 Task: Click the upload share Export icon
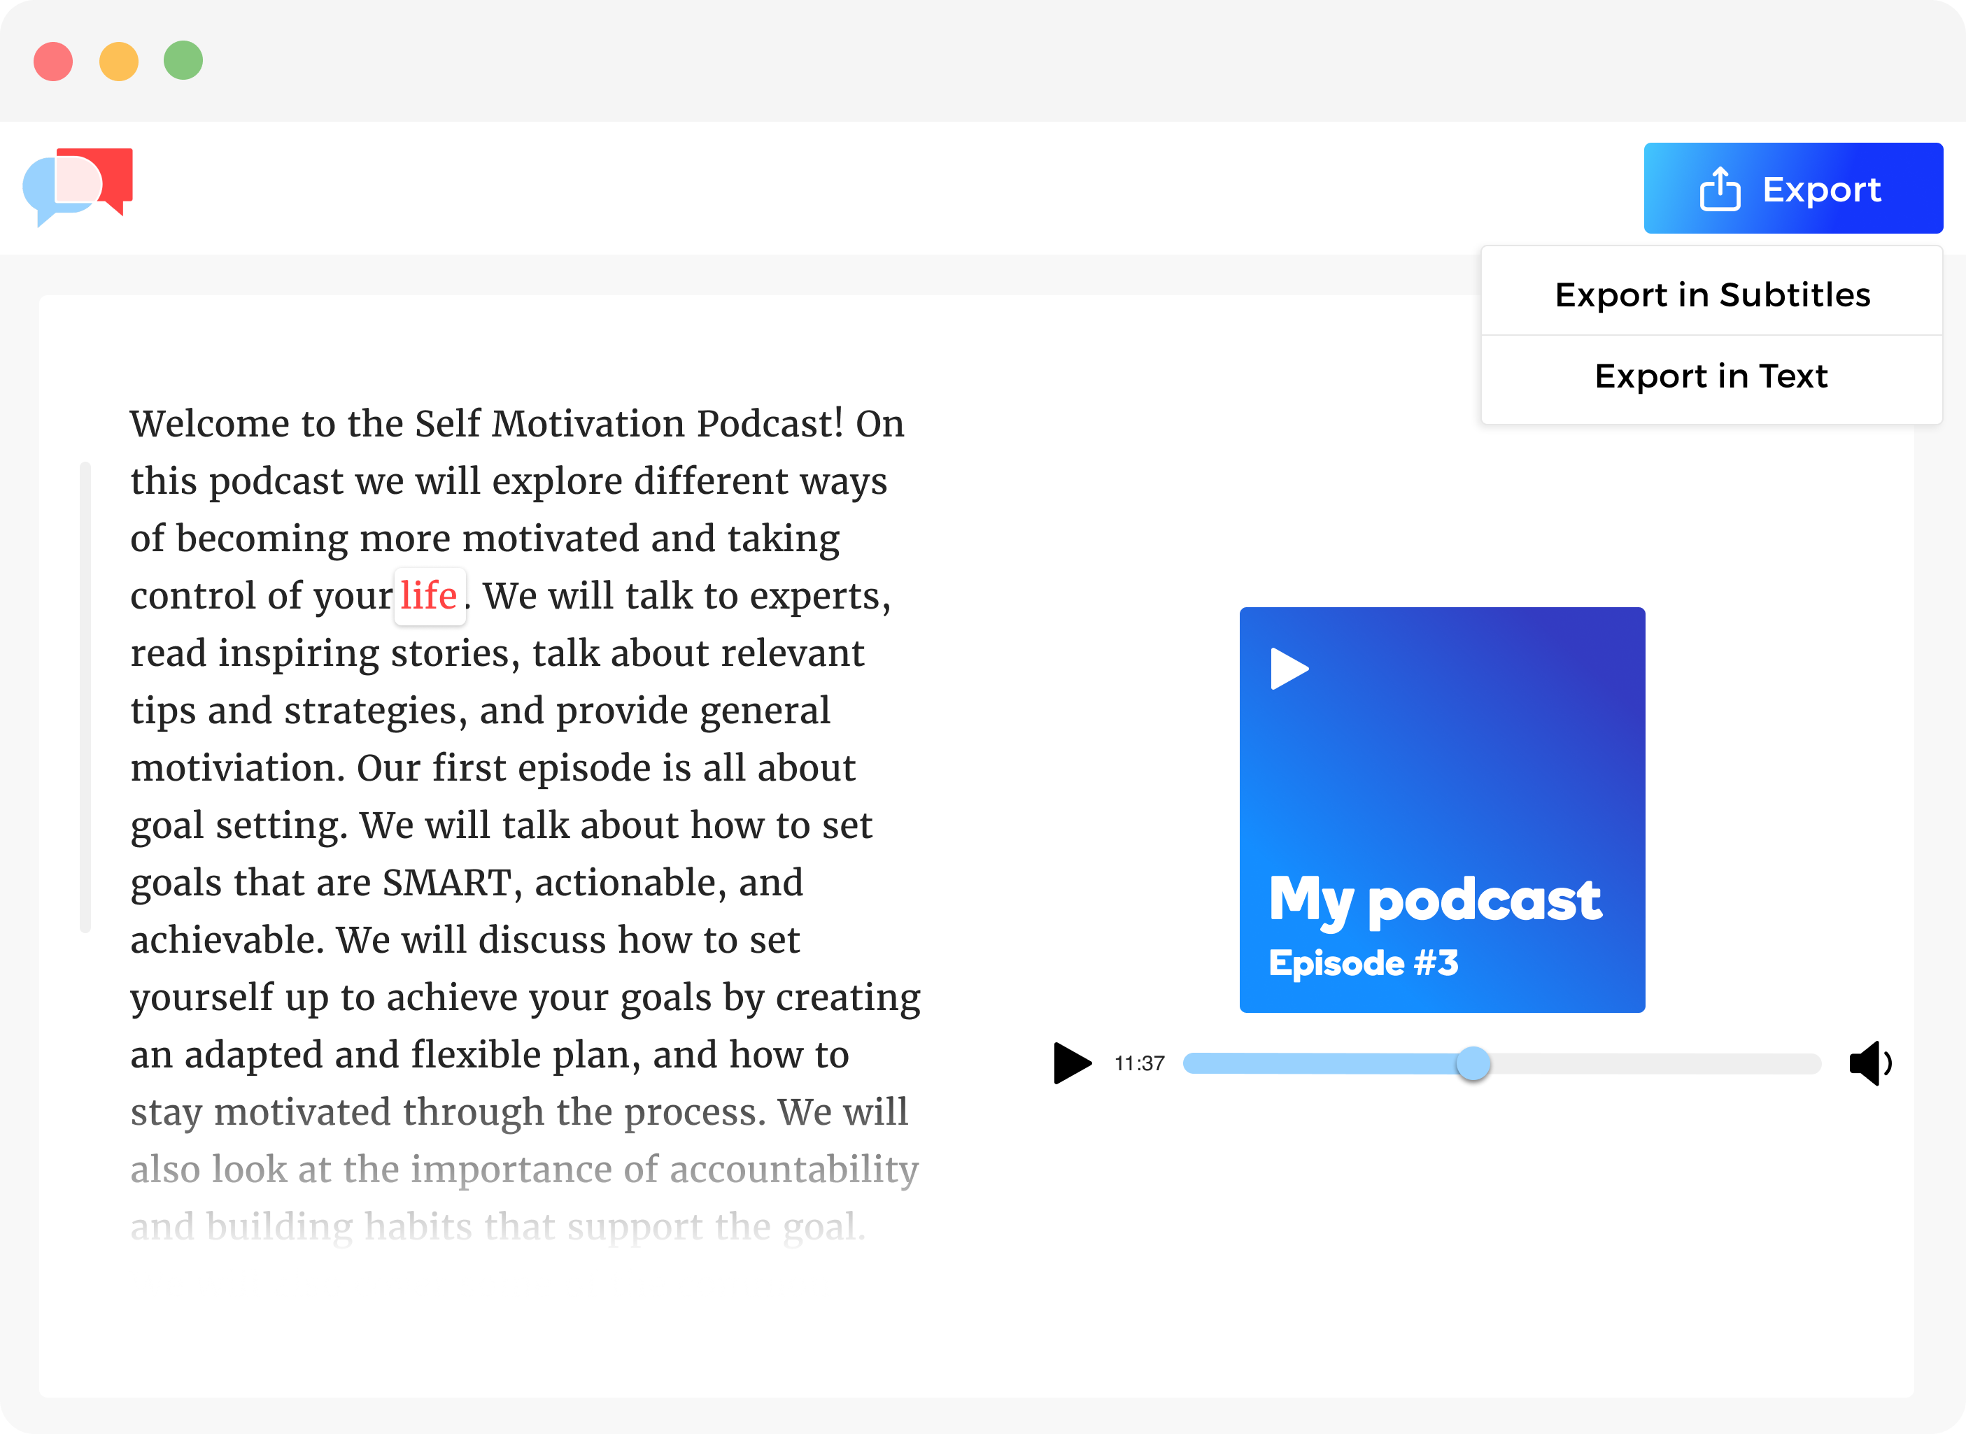pyautogui.click(x=1720, y=187)
